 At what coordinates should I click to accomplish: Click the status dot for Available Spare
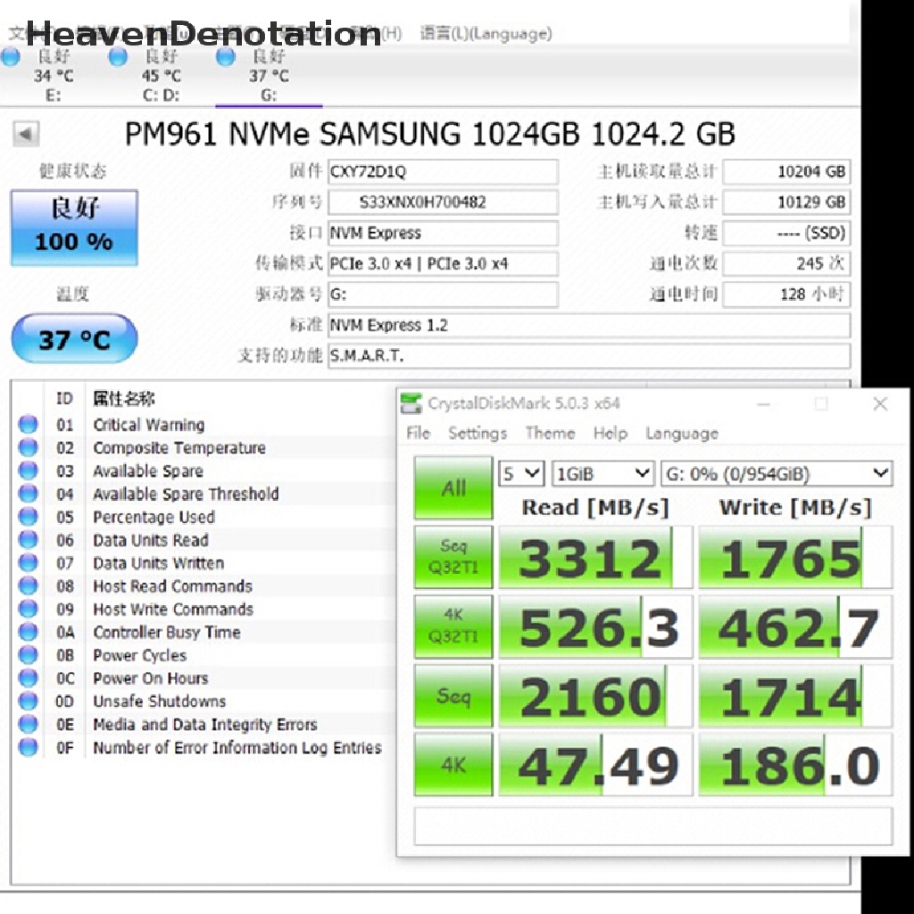(x=28, y=470)
